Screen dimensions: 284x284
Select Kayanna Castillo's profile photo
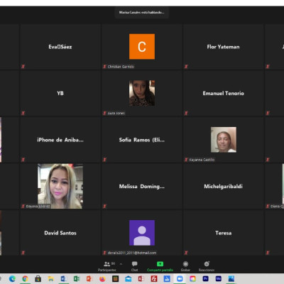click(x=224, y=140)
